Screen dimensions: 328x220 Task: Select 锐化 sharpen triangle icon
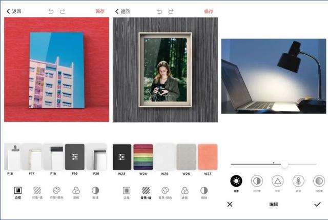click(x=278, y=181)
